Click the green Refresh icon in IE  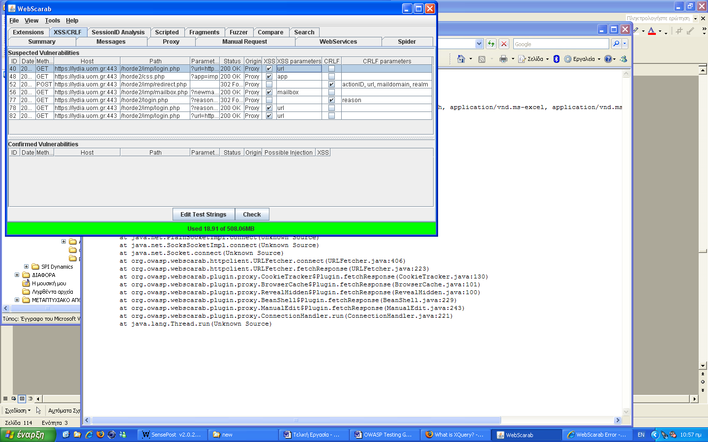(491, 44)
